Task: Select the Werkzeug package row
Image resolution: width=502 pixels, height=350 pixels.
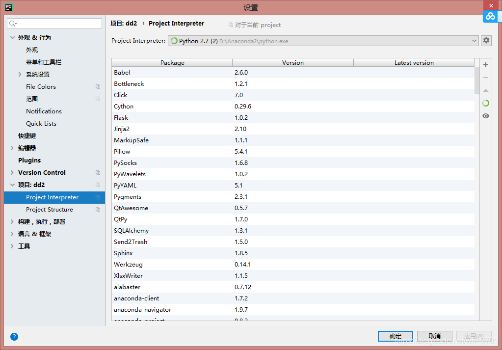Action: pos(293,265)
